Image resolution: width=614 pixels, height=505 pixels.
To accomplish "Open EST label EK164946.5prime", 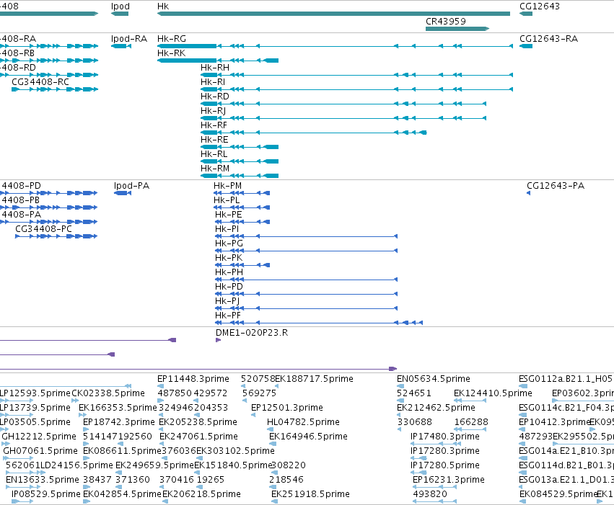I will tap(308, 437).
